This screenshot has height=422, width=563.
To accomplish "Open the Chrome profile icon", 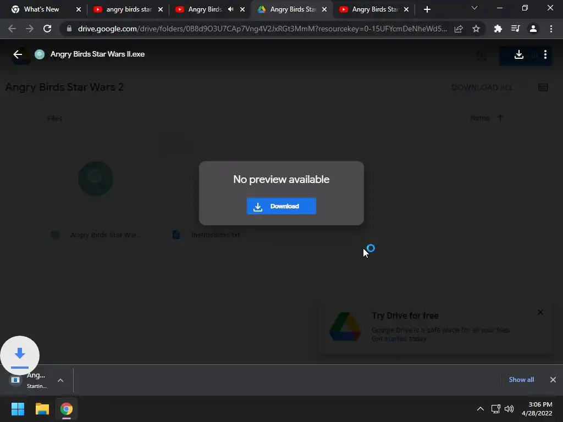I will [x=533, y=29].
